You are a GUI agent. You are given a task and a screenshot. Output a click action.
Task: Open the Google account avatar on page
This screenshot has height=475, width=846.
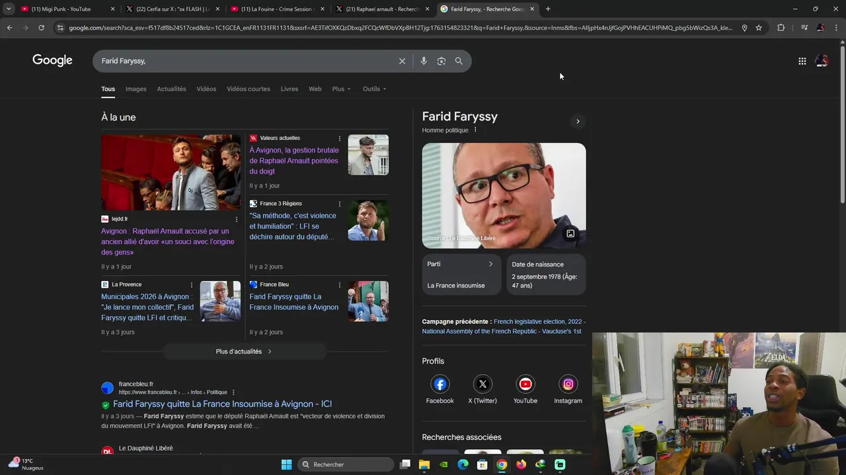(822, 61)
